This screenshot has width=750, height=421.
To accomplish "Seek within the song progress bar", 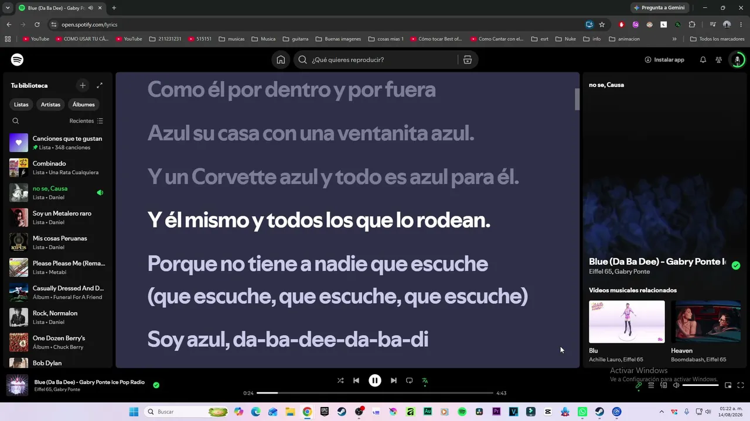I will click(375, 393).
